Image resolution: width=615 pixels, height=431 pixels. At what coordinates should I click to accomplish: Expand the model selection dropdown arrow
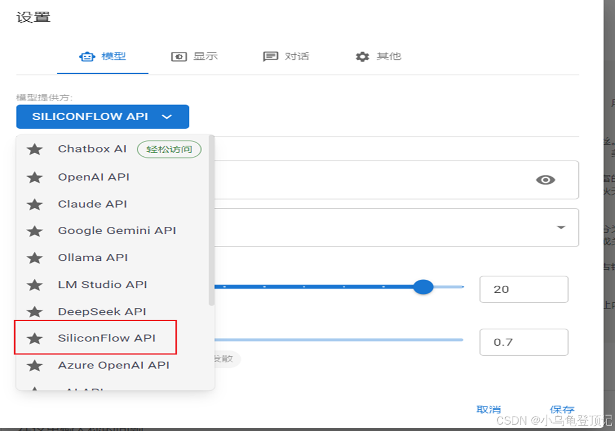tap(561, 227)
